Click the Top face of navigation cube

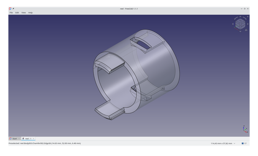coord(240,21)
